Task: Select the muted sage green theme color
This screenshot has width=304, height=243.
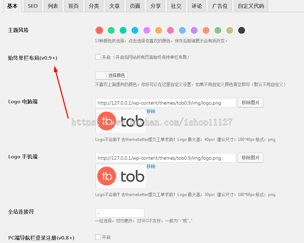Action: point(218,30)
